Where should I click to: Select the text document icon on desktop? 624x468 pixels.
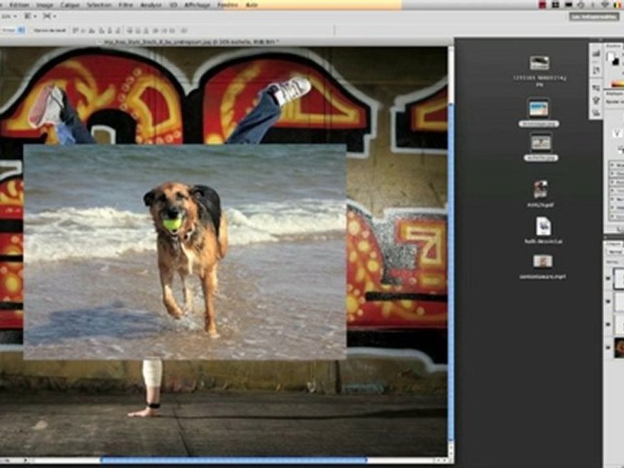tap(543, 226)
